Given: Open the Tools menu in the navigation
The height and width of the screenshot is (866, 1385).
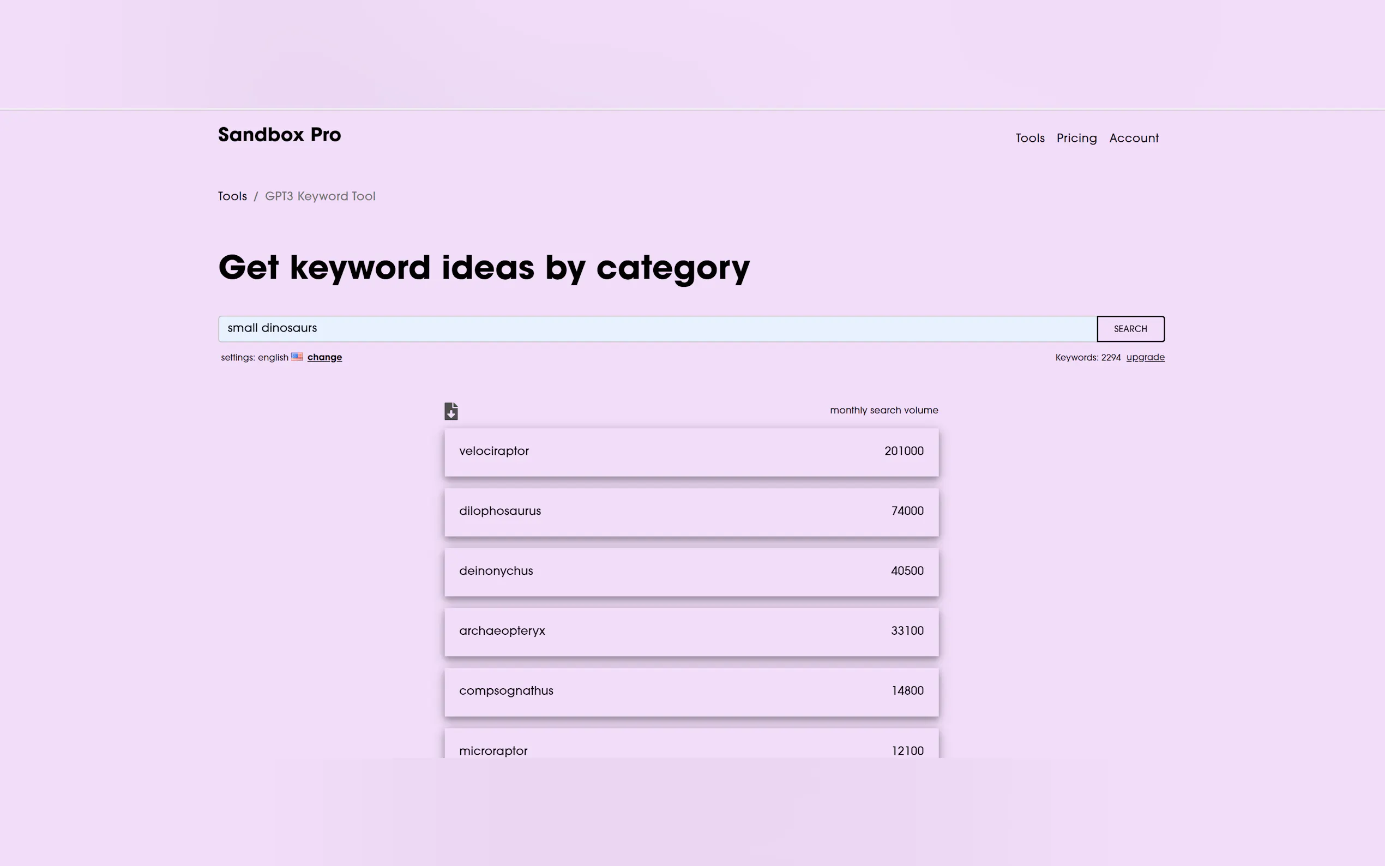Looking at the screenshot, I should [x=1029, y=138].
